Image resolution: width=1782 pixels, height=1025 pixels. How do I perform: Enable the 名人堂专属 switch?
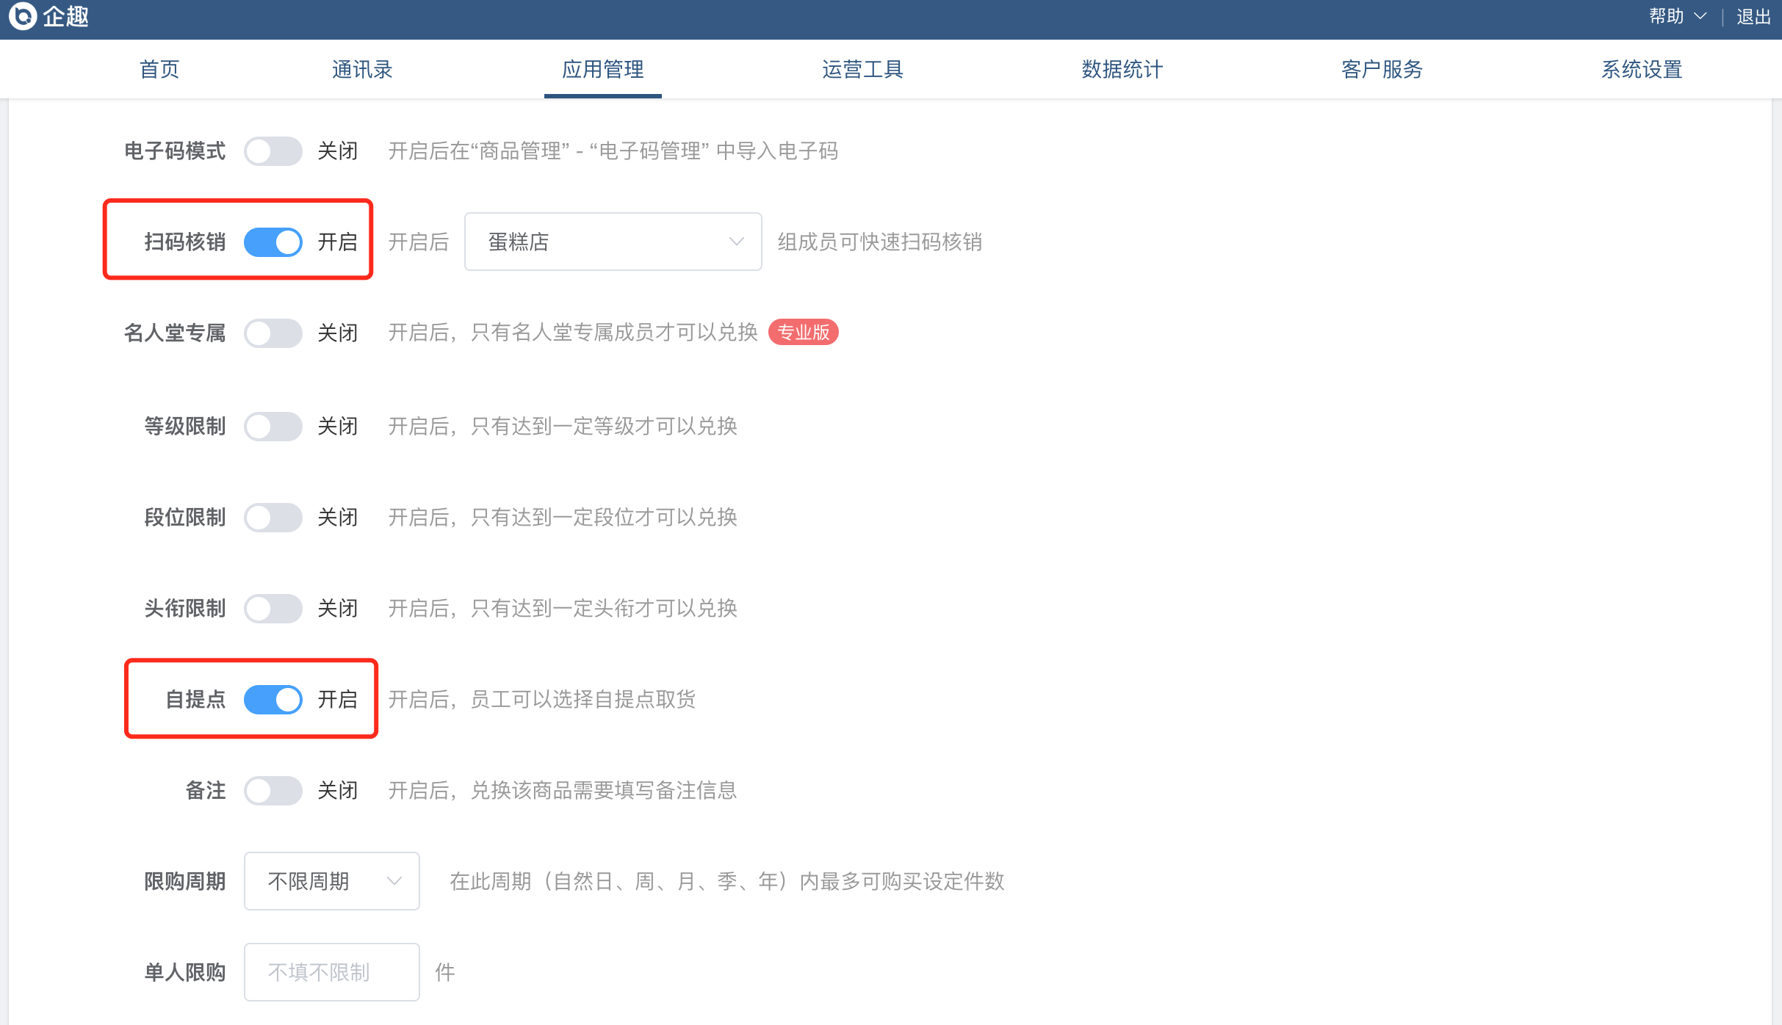273,333
